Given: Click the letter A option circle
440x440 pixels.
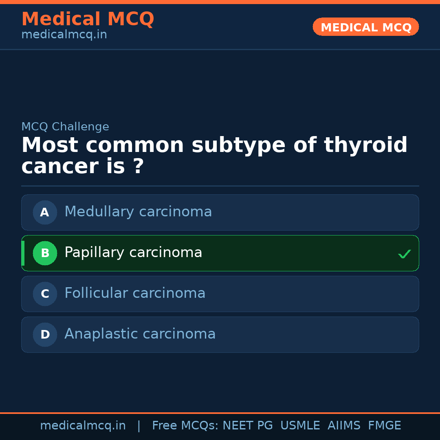Looking at the screenshot, I should pos(45,212).
